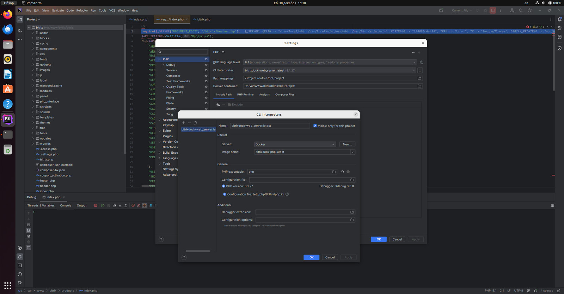The height and width of the screenshot is (294, 564).
Task: Click the New... button beside Server
Action: (347, 144)
